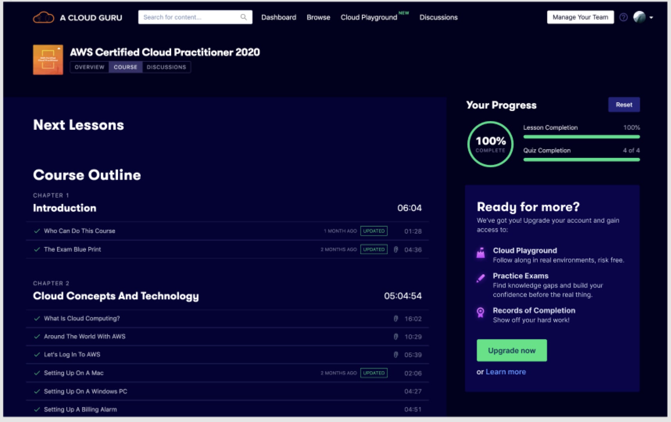Click checkmark beside Let's Log In To AWS

coord(37,354)
